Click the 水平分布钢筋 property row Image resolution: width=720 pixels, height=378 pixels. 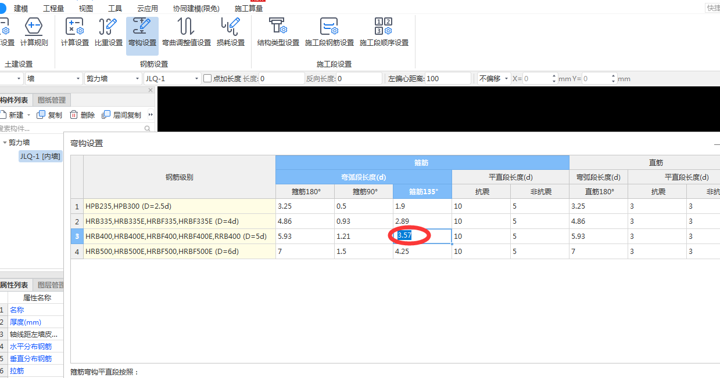click(35, 346)
